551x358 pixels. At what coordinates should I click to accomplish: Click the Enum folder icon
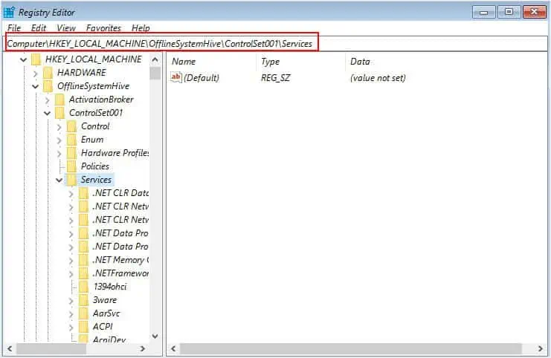click(71, 140)
